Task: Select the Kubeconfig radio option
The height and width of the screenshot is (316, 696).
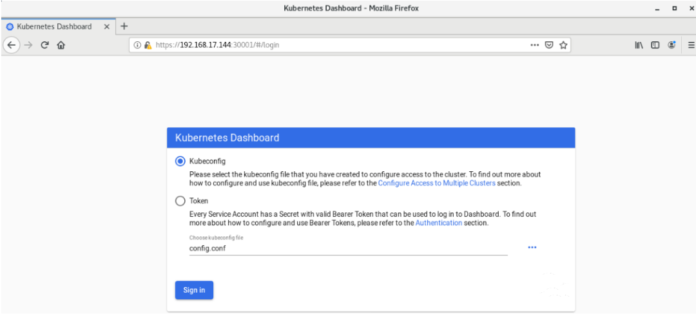Action: 180,162
